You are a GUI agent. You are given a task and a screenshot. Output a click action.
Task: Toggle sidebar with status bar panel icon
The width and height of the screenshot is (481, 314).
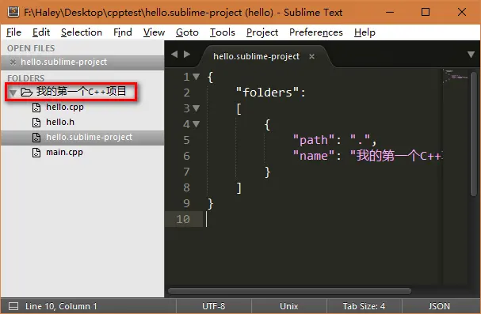point(13,306)
